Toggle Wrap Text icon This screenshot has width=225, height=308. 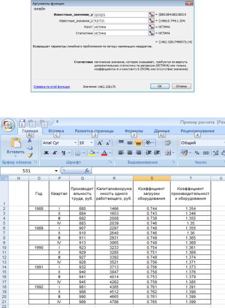[168, 143]
